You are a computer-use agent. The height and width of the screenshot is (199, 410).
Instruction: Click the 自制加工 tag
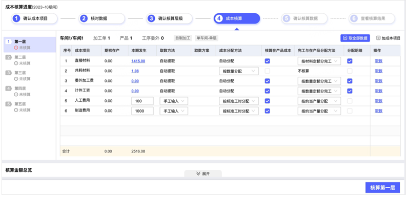[x=183, y=38]
